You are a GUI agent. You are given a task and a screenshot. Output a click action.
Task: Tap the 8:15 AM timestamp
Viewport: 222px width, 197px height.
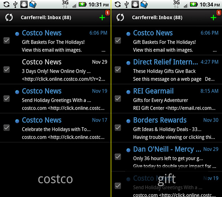[210, 91]
